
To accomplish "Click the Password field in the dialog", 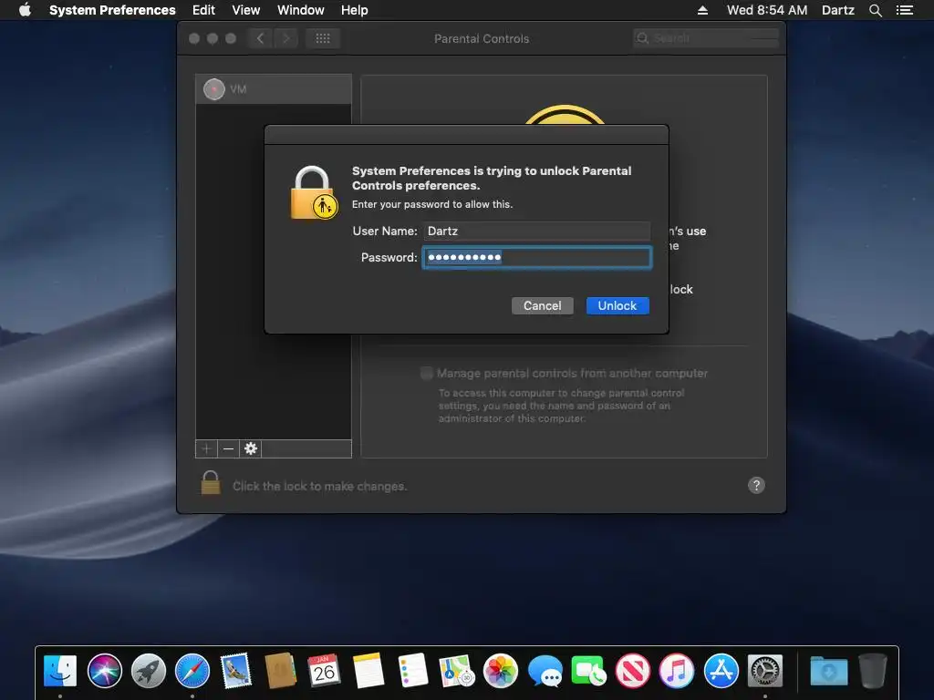I will point(536,257).
